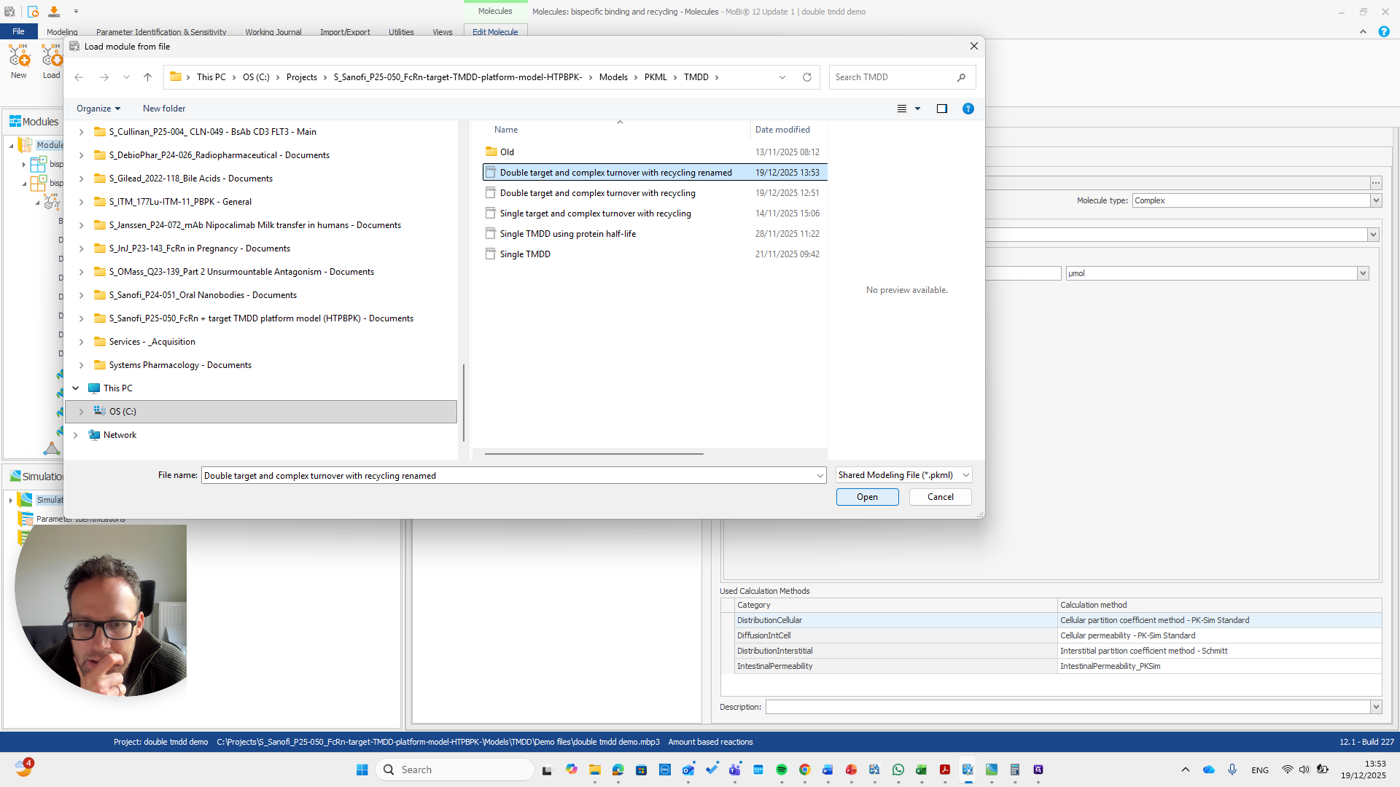Open the file dialog help icon
The image size is (1400, 787).
968,109
